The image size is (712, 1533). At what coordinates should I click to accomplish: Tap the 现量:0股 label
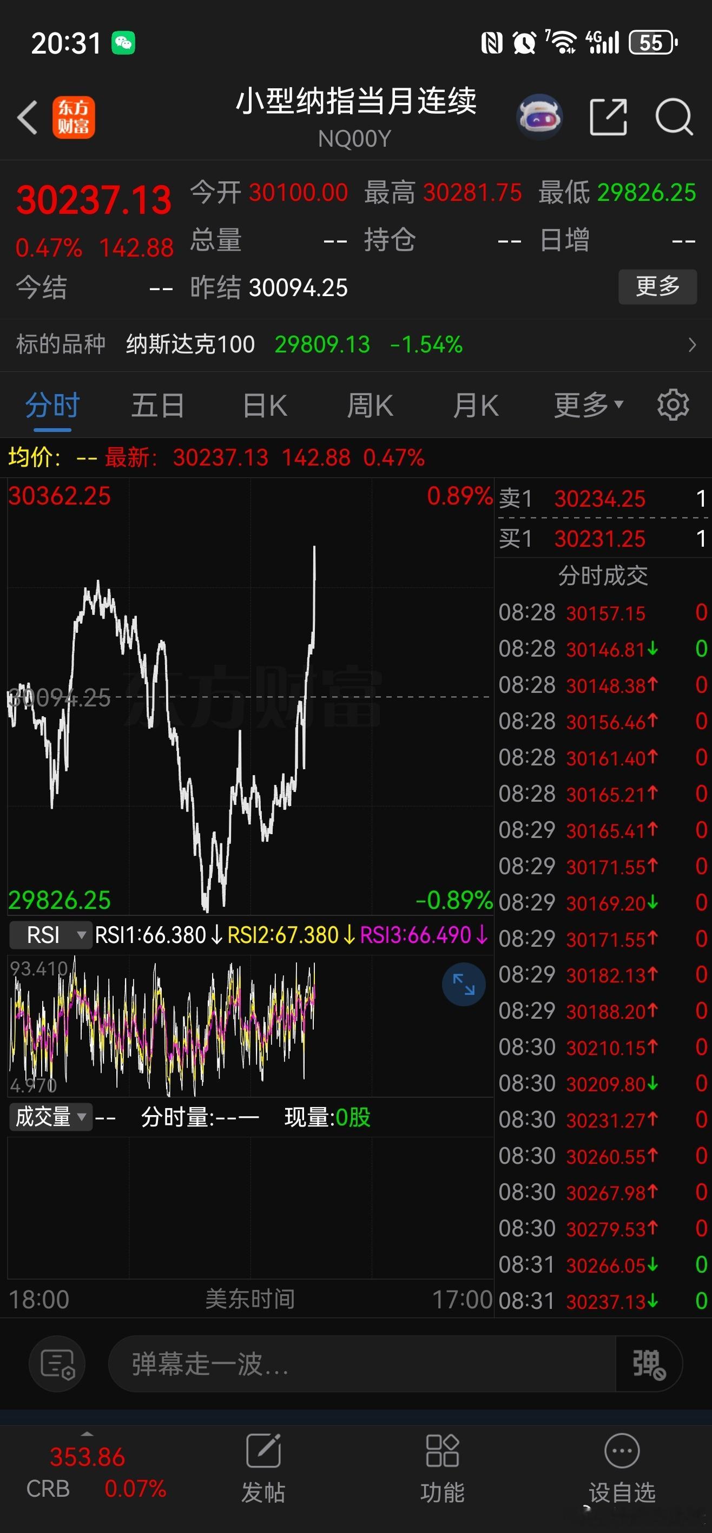[328, 1117]
